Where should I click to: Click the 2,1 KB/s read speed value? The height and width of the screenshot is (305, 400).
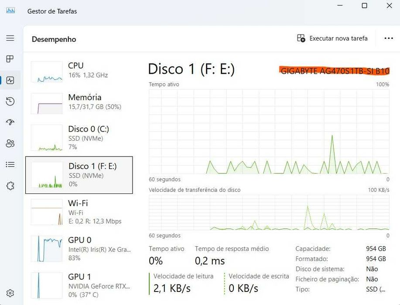point(172,288)
